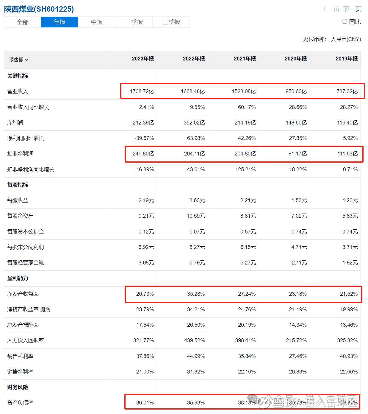Click the 总资产报酬率 row label
This screenshot has height=414, width=368.
pyautogui.click(x=23, y=325)
